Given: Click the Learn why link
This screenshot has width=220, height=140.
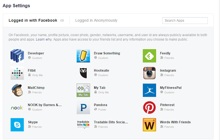Looking at the screenshot, I should coord(43,40).
